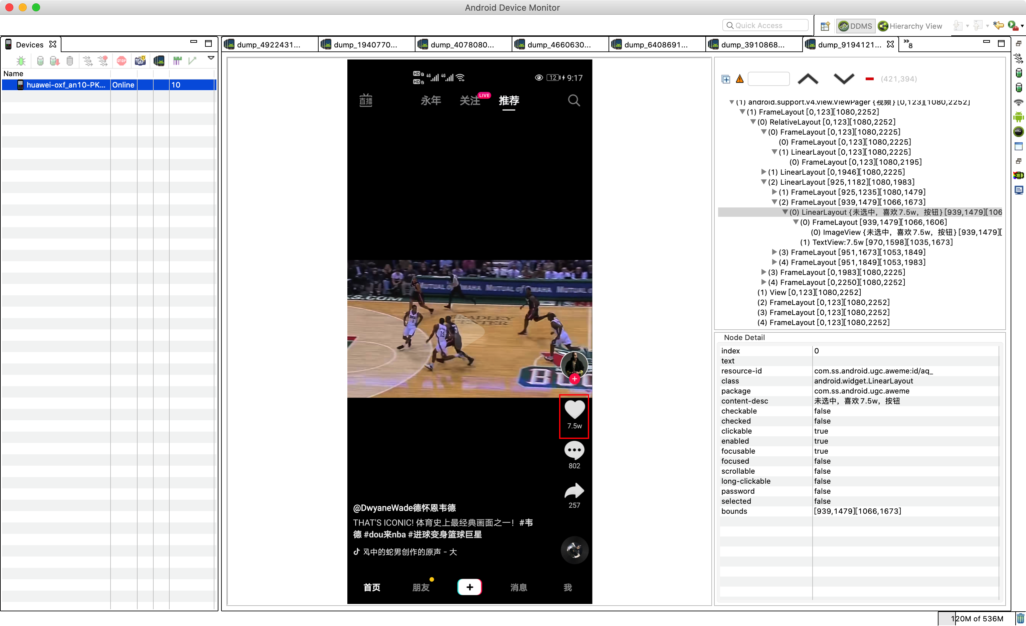The height and width of the screenshot is (626, 1026).
Task: Select the TextView:7.5w tree node
Action: point(876,242)
